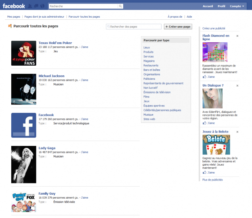
Task: Open notifications globe icon in top bar
Action: point(42,6)
